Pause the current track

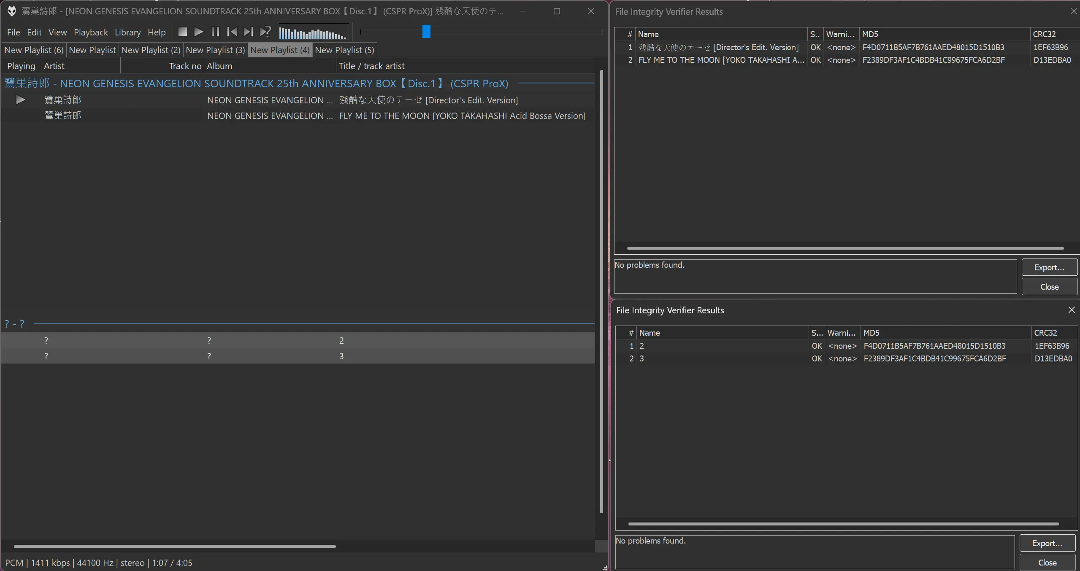coord(215,32)
